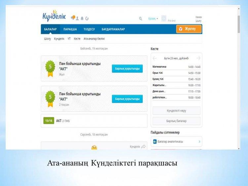This screenshot has height=186, width=248.
Task: Click the Күнделік logo
Action: pyautogui.click(x=54, y=16)
